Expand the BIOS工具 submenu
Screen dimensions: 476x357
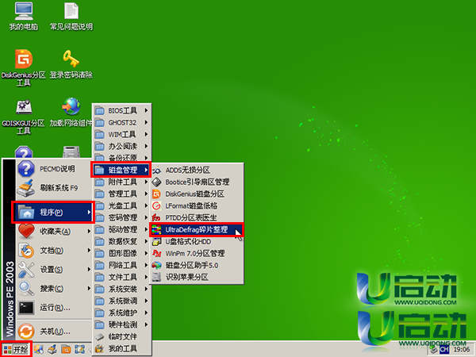point(121,110)
